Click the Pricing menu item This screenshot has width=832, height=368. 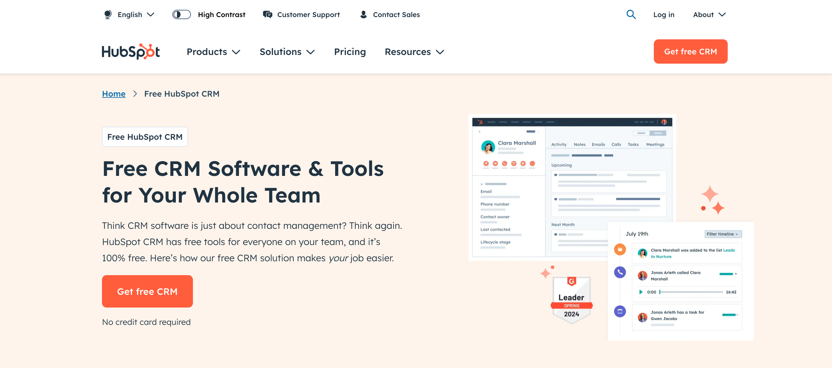pyautogui.click(x=350, y=51)
